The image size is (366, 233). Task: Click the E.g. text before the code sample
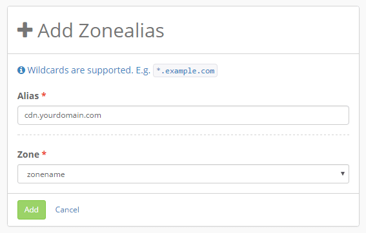point(143,70)
